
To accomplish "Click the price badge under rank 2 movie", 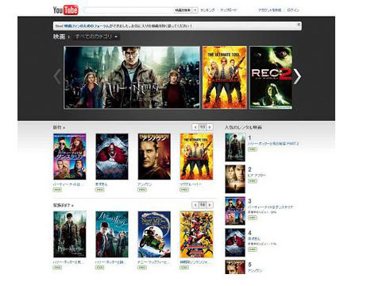I will [253, 181].
